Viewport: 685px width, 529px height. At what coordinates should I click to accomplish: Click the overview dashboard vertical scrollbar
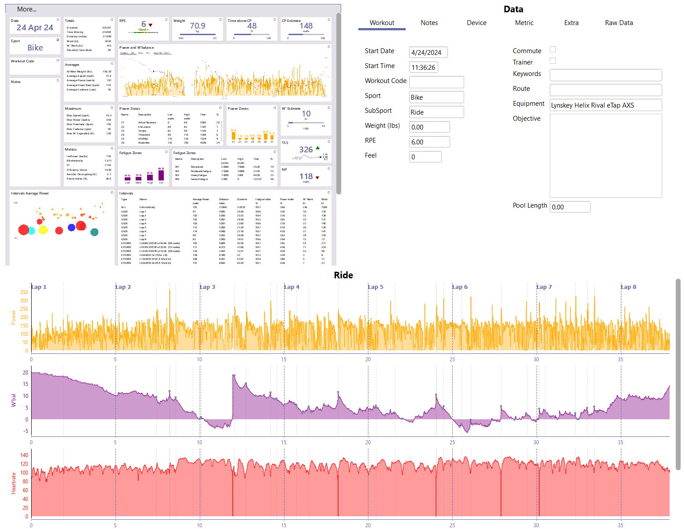click(339, 103)
